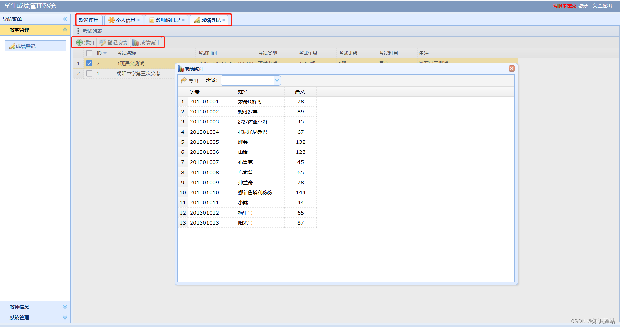620x327 pixels.
Task: Click the 安全退出 logout link
Action: 602,6
